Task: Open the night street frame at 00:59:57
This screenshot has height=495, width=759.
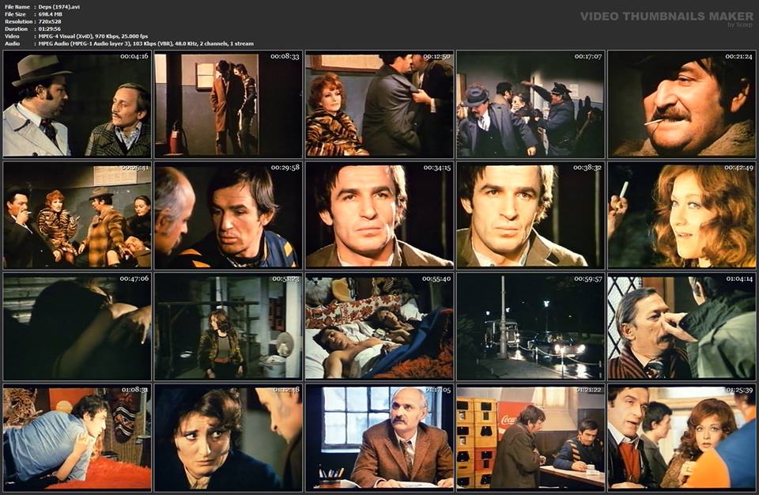Action: tap(531, 327)
